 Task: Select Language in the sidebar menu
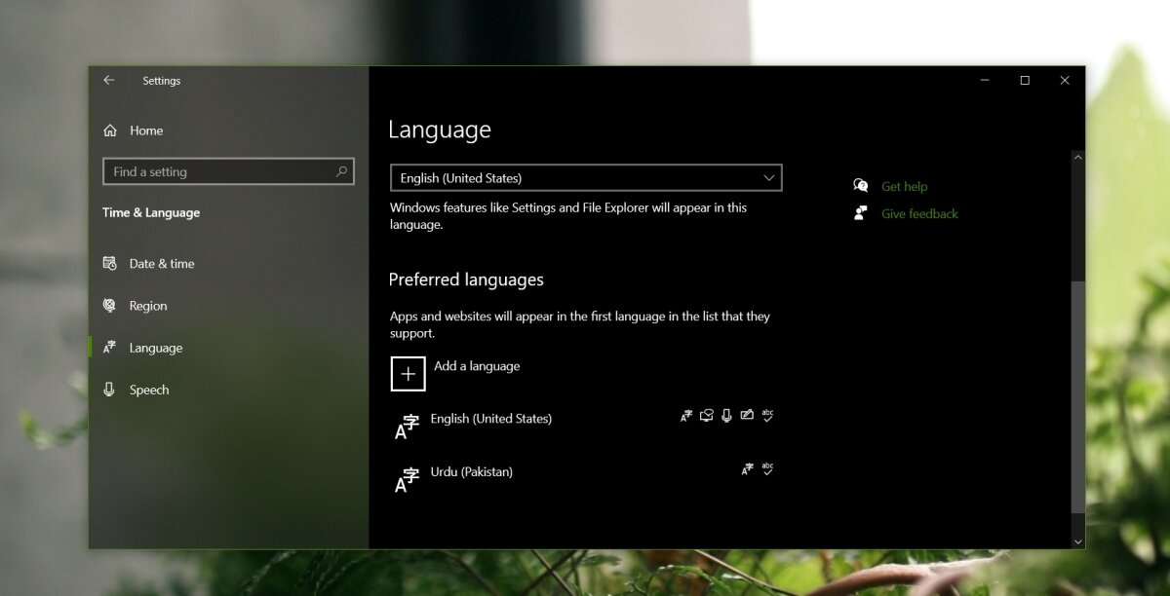(x=156, y=347)
